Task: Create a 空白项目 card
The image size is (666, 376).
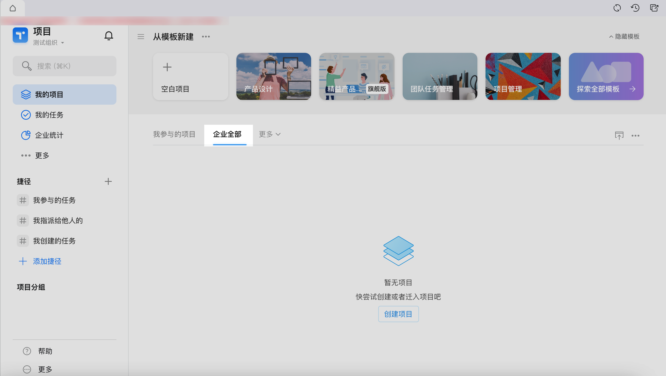Action: pos(191,76)
